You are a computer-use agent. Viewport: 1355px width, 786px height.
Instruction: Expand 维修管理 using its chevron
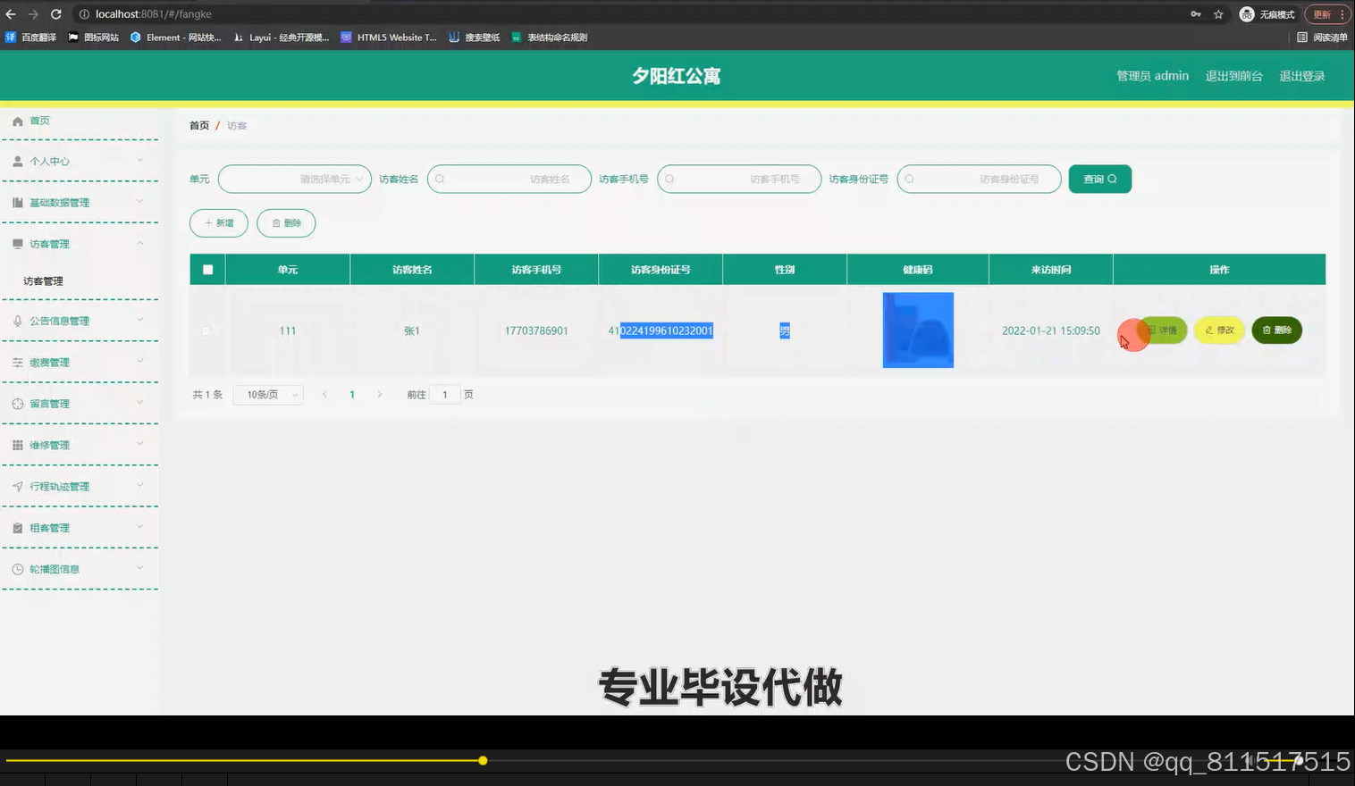click(x=139, y=444)
